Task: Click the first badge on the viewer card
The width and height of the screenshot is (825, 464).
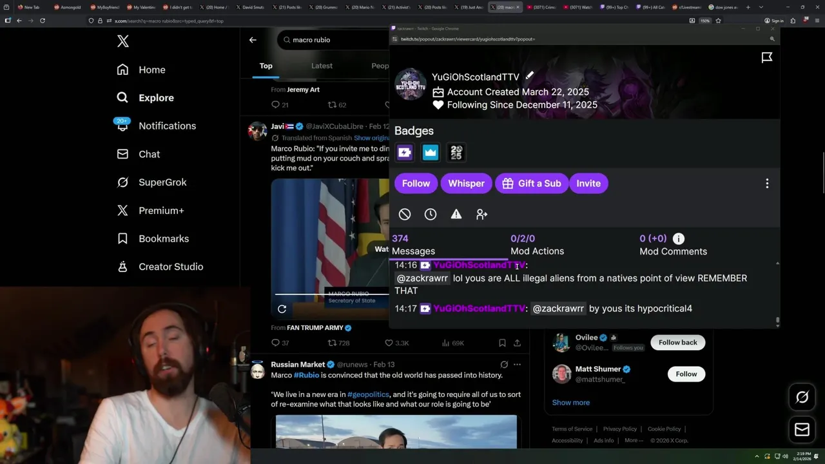Action: pos(405,153)
